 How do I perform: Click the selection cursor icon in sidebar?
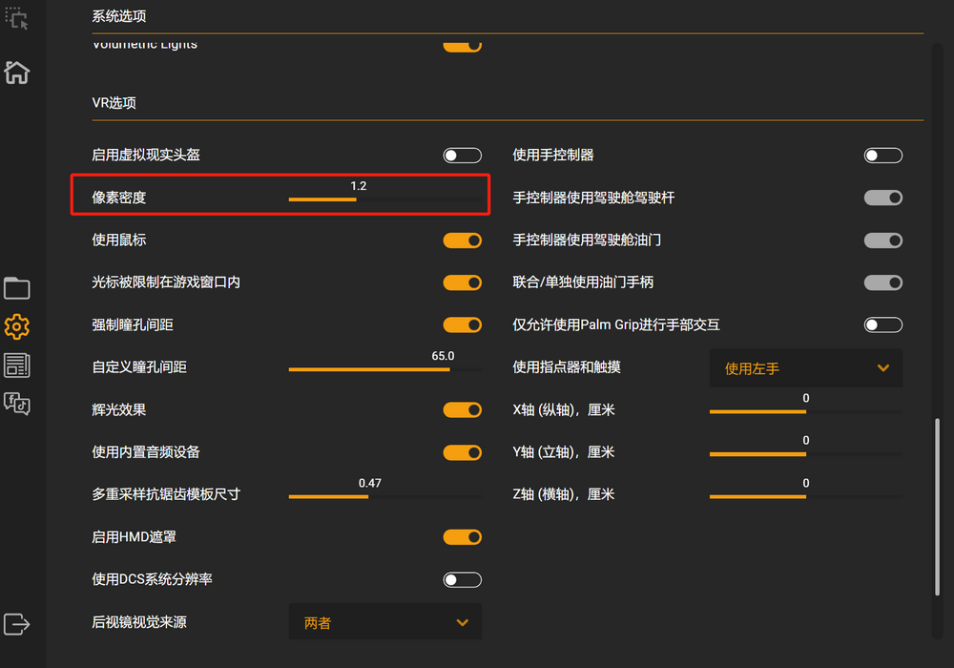(x=16, y=18)
